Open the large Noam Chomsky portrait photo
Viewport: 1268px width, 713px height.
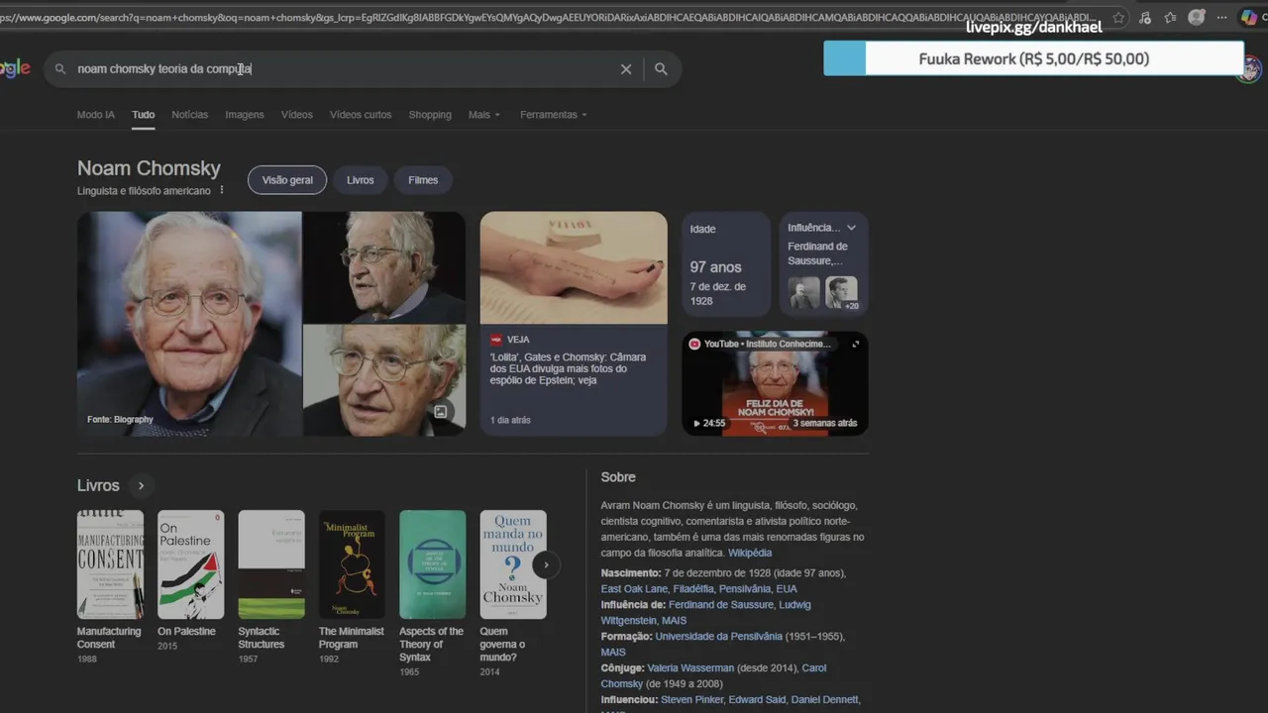point(189,324)
